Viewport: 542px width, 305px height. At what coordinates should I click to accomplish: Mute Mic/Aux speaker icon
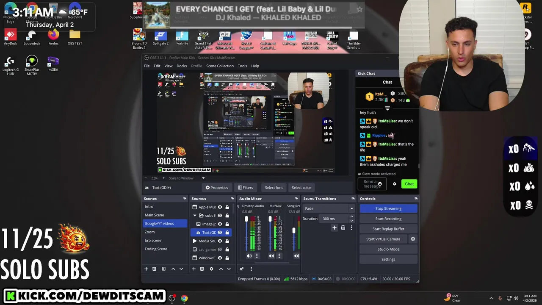tap(271, 256)
